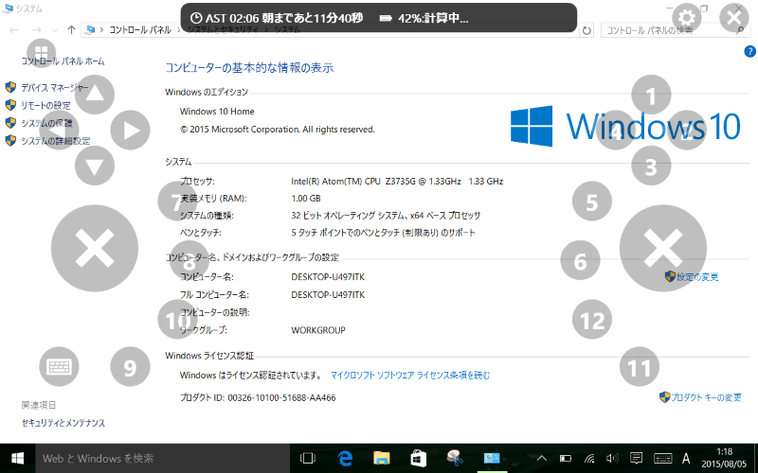Go up one level with the up arrow
Screen dimensions: 758x473
click(x=72, y=30)
